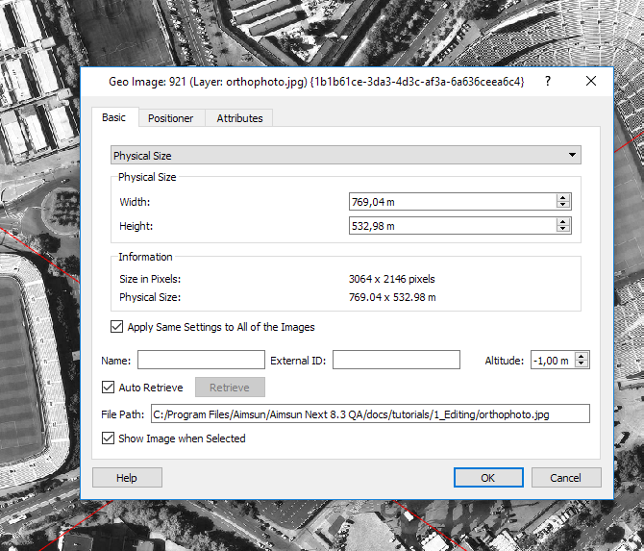Image resolution: width=644 pixels, height=551 pixels.
Task: Click the Cancel button
Action: pos(565,478)
